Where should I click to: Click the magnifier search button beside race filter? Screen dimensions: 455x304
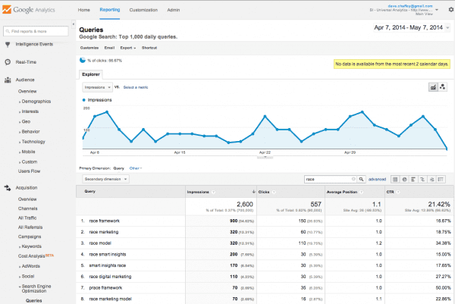361,179
